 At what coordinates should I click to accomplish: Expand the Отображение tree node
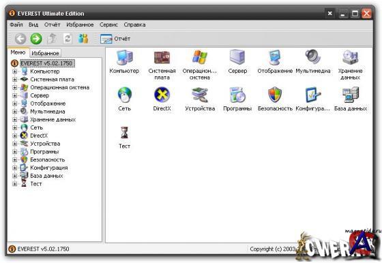coord(14,104)
